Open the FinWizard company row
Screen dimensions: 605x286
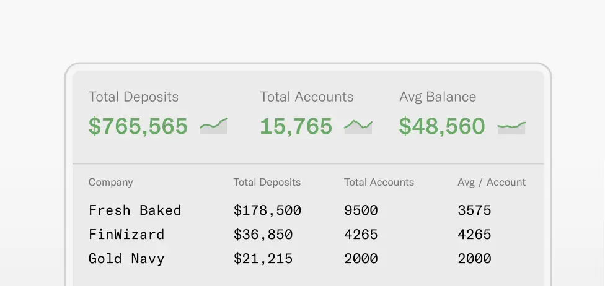click(x=126, y=235)
